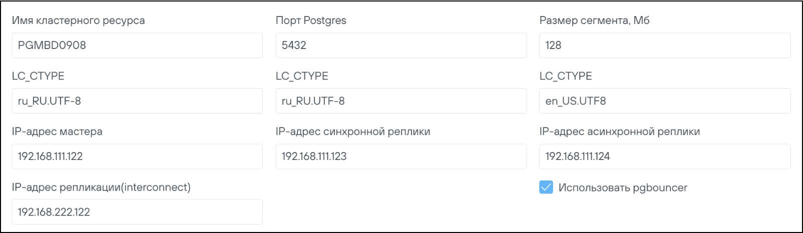Click the IP-адрес репликации(interconnect) label
The image size is (803, 233).
[101, 187]
